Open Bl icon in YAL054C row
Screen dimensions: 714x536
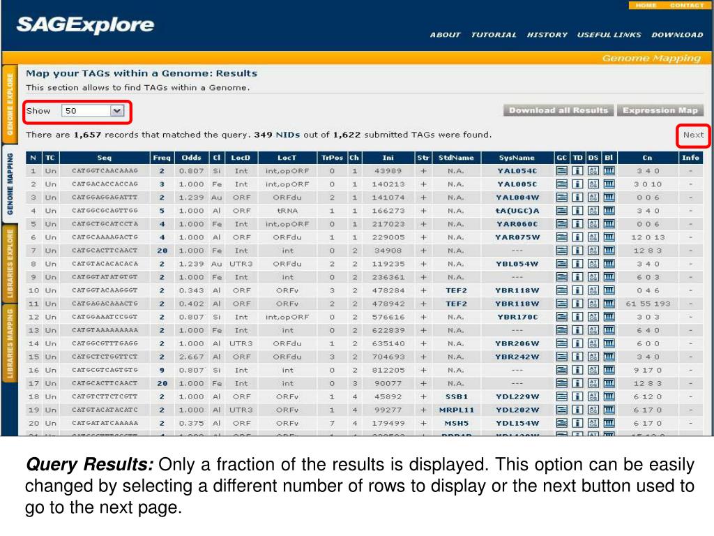point(609,171)
